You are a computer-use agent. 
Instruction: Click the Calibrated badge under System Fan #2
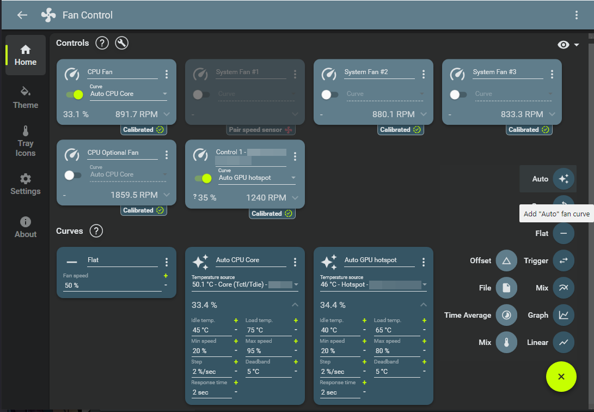(401, 130)
